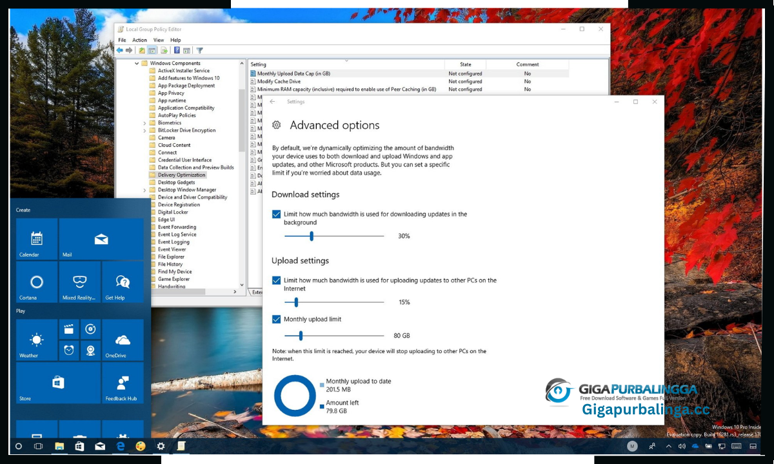Toggle the Show/Hide Console Tree toolbar icon
The width and height of the screenshot is (774, 464).
[152, 50]
